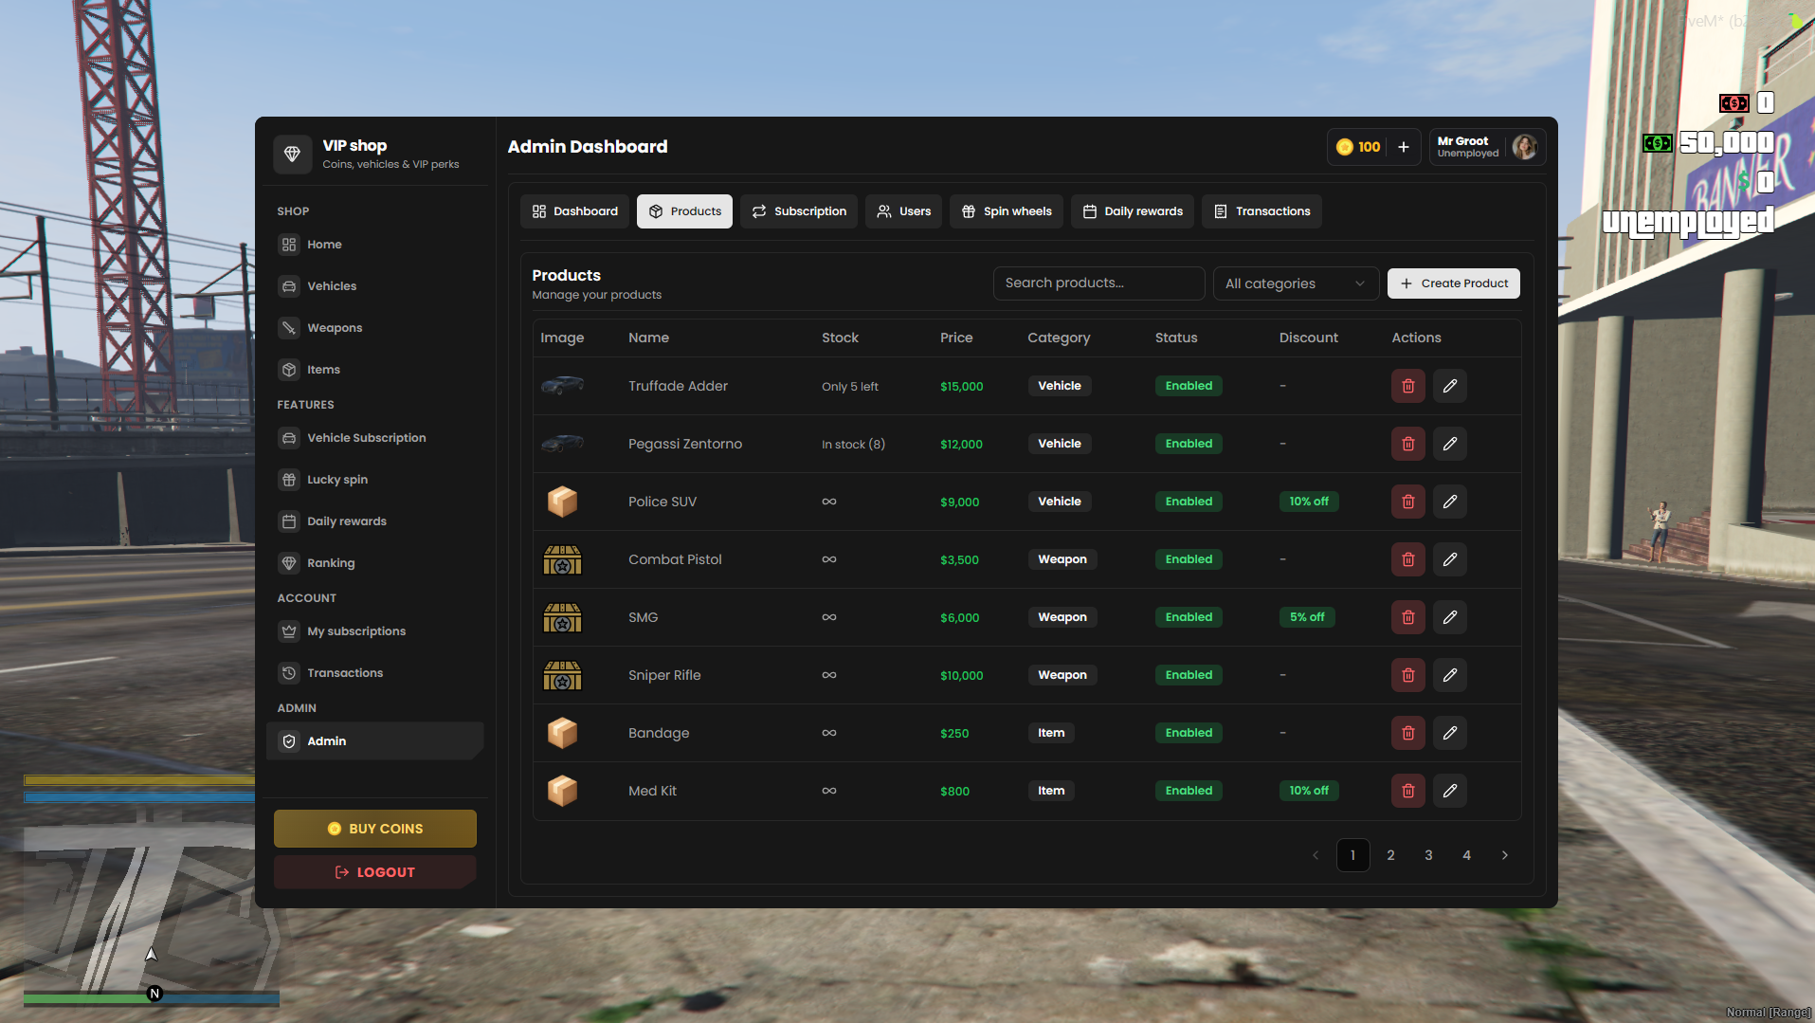1815x1023 pixels.
Task: Edit the Pegassi Zentorno product
Action: point(1449,444)
